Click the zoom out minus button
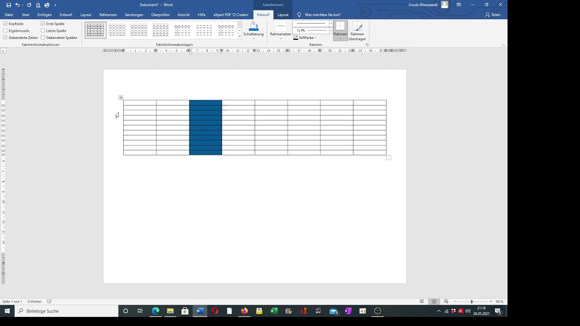This screenshot has height=326, width=580. [455, 302]
